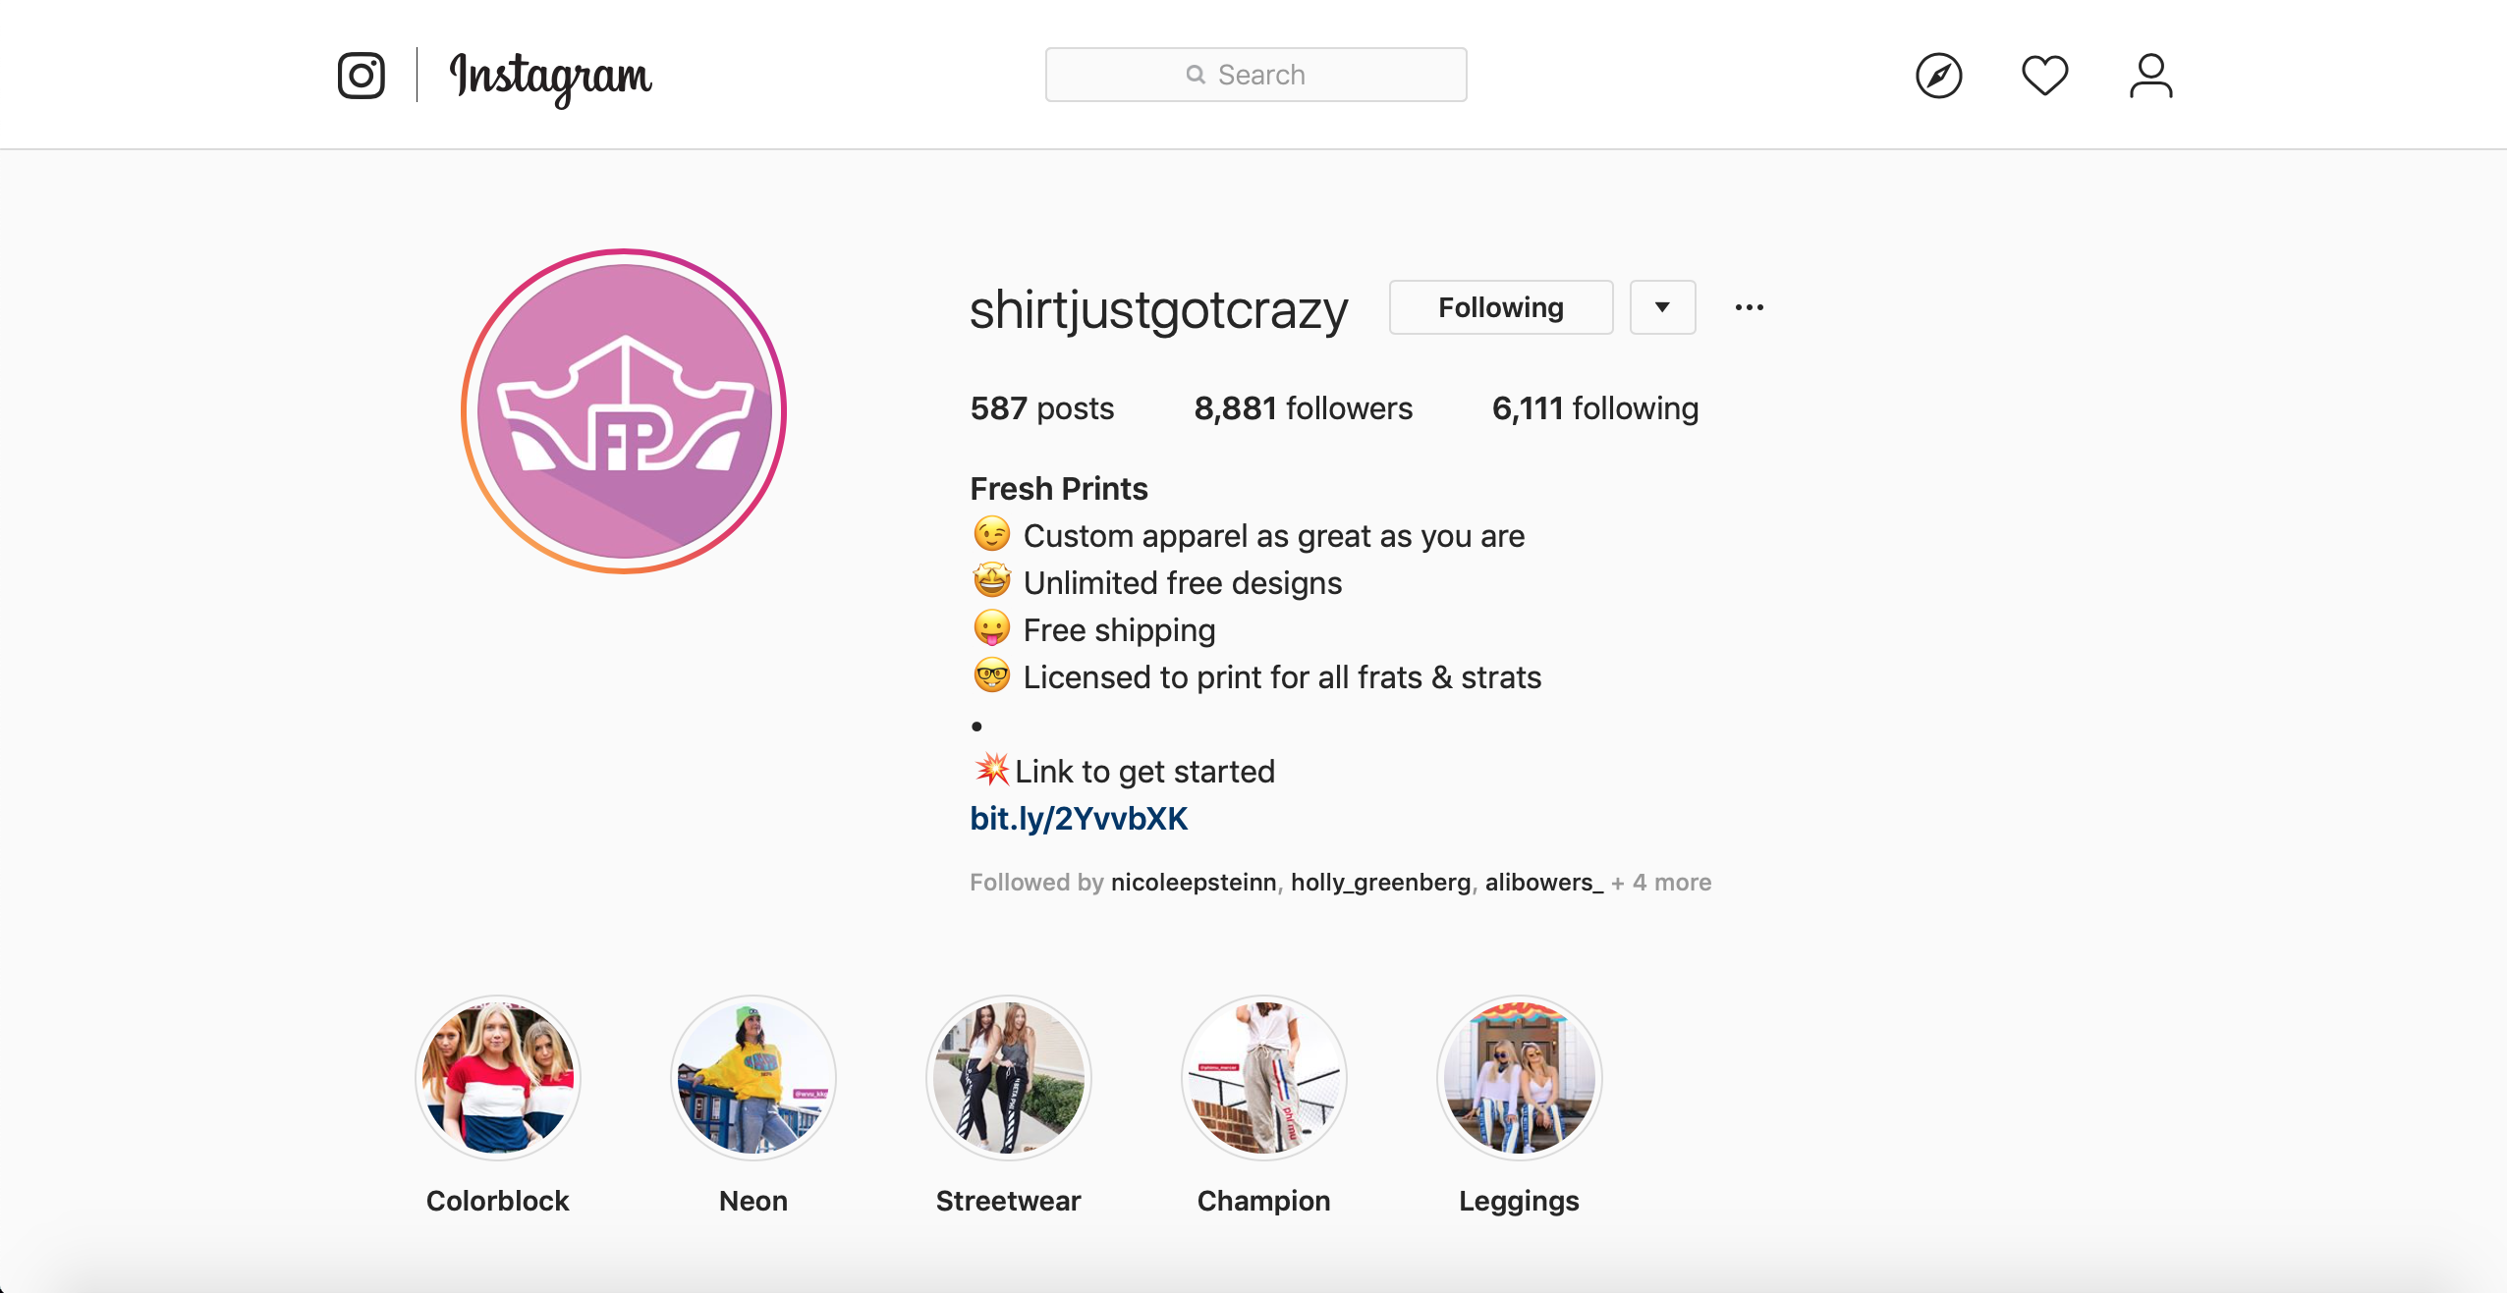2507x1293 pixels.
Task: Open the Leggings story highlight
Action: click(x=1519, y=1078)
